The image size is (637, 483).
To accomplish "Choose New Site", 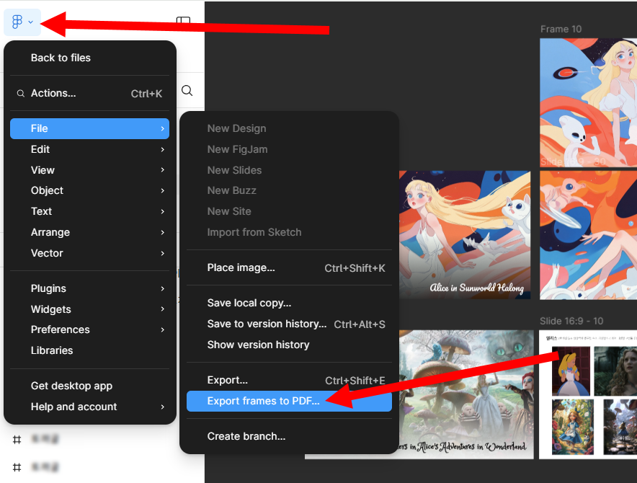I will point(289,211).
